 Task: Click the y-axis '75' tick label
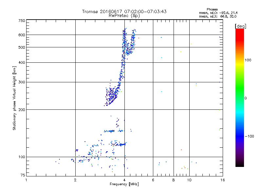click(x=23, y=175)
